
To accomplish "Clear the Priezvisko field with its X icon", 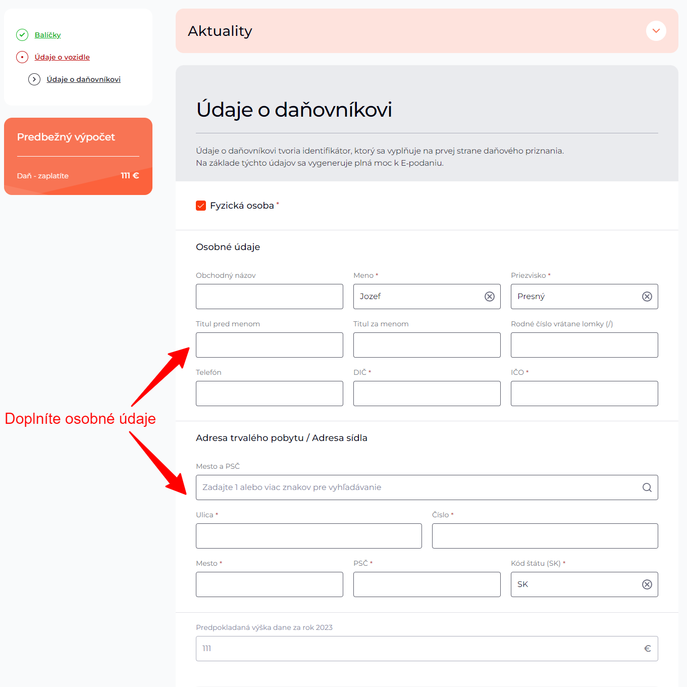I will pyautogui.click(x=647, y=297).
